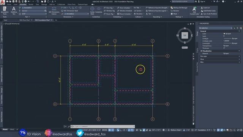Image resolution: width=243 pixels, height=137 pixels.
Task: Open the Markup Set Manager
Action: click(179, 8)
